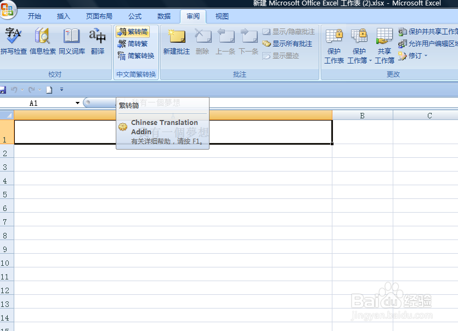The height and width of the screenshot is (331, 458).
Task: Switch to the 视图 tab
Action: point(222,16)
